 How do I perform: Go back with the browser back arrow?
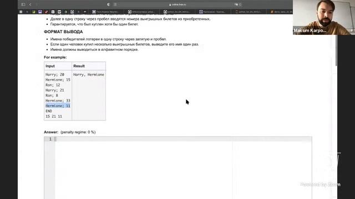(x=31, y=4)
